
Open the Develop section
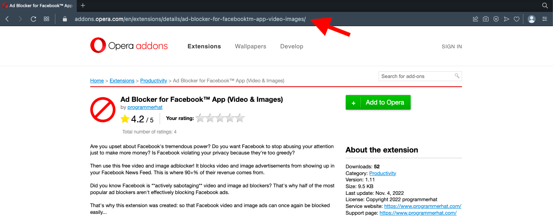coord(292,46)
